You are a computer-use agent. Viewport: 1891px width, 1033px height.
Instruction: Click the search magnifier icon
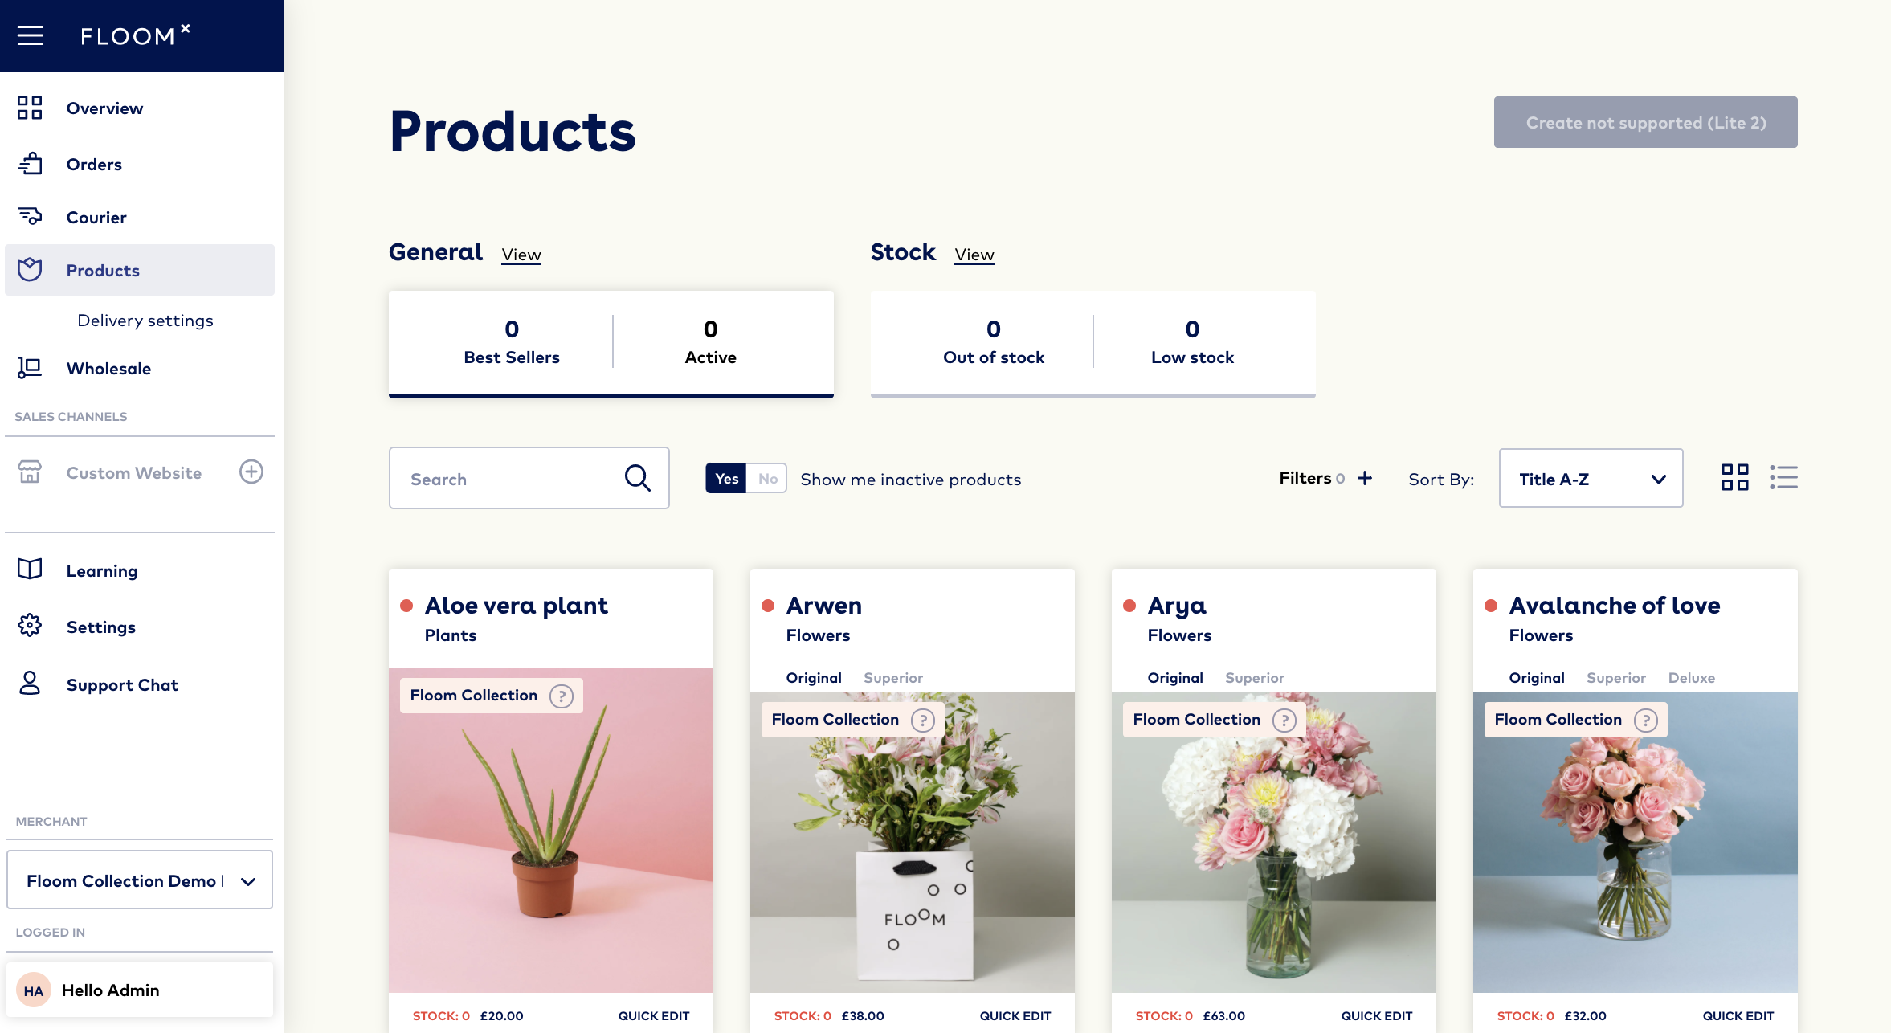tap(637, 477)
